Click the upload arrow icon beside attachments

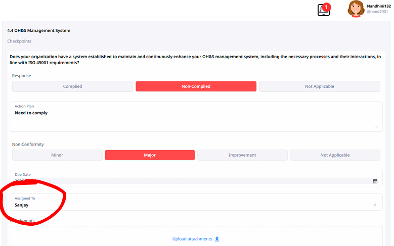[217, 239]
